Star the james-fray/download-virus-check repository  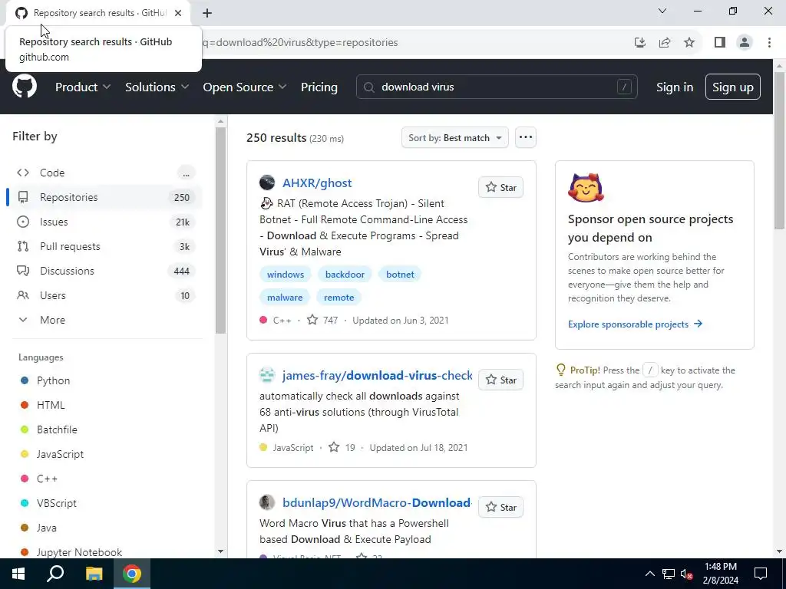coord(500,380)
